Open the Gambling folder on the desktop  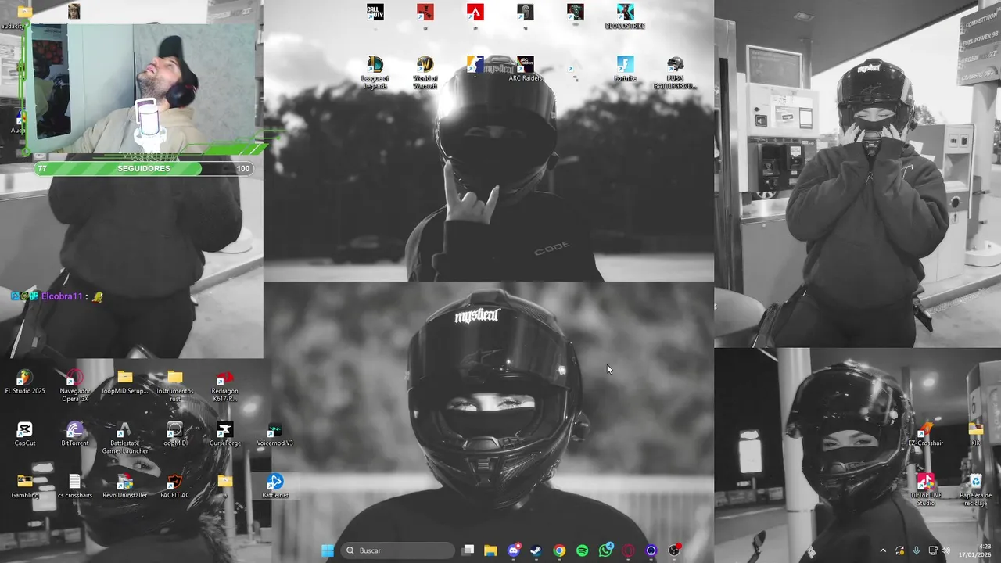point(25,486)
